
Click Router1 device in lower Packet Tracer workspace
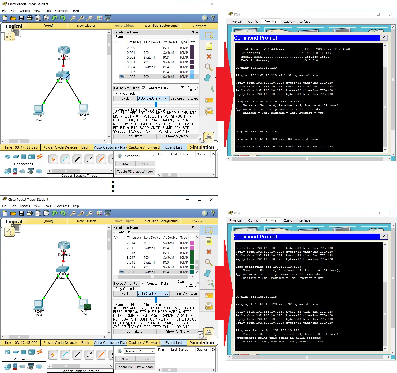click(x=64, y=245)
